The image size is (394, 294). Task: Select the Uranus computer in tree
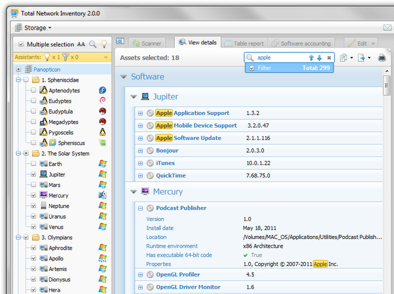(x=57, y=216)
